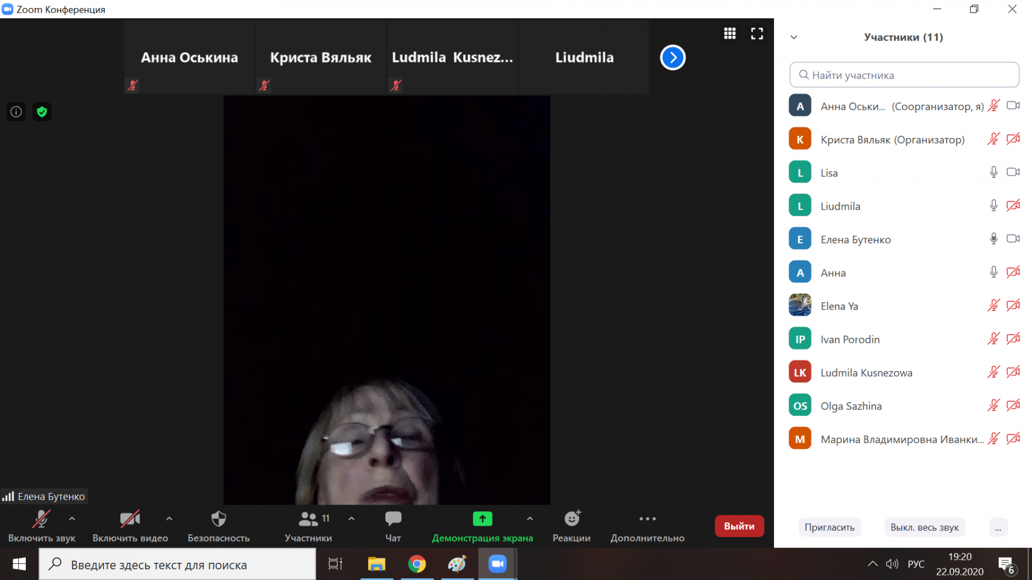The height and width of the screenshot is (580, 1032).
Task: Click Ivan Porodin muted mic icon
Action: pos(994,338)
